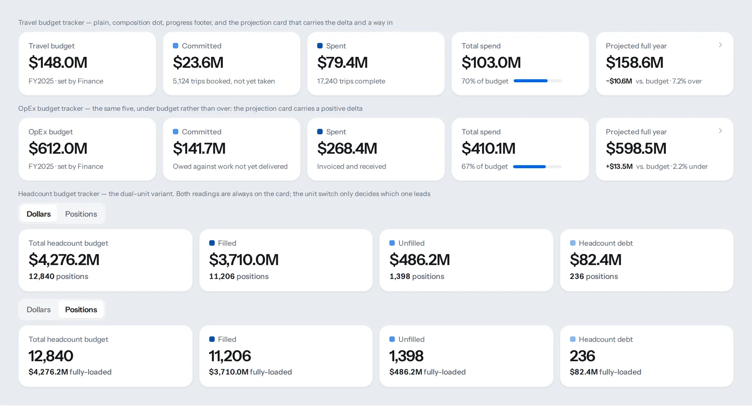Screen dimensions: 752x406
Task: Open the OpEx budget $612.0M card
Action: pyautogui.click(x=87, y=149)
